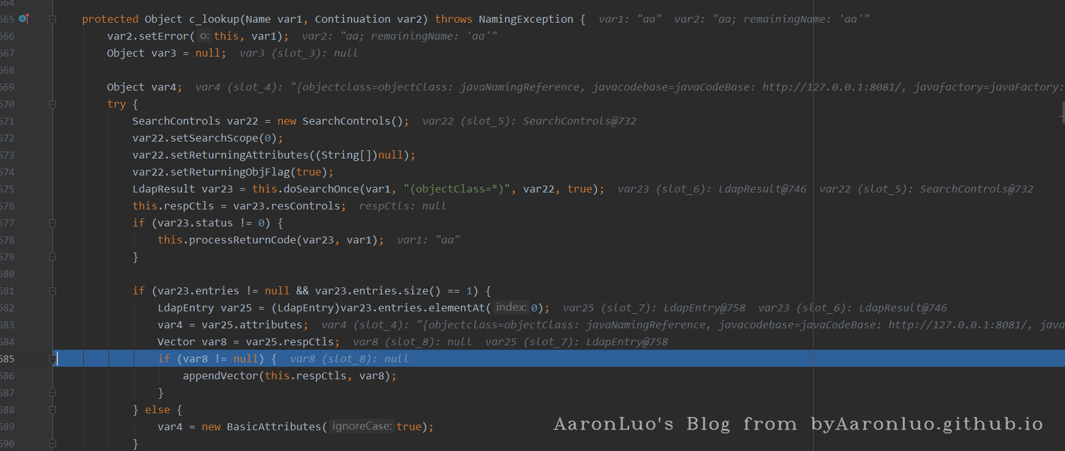Click the appendVector method call
1065x451 pixels.
tap(220, 376)
